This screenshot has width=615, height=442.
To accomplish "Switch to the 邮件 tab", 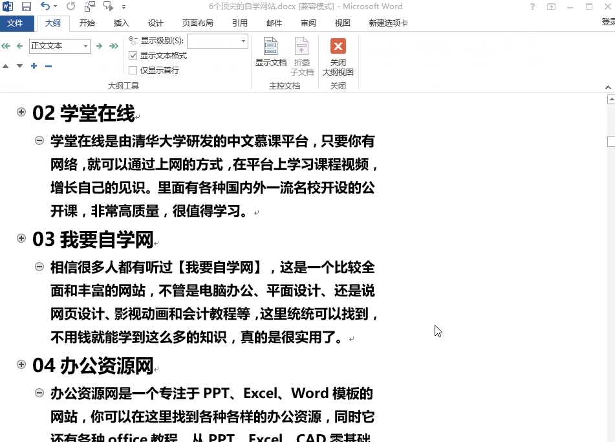I will [274, 23].
